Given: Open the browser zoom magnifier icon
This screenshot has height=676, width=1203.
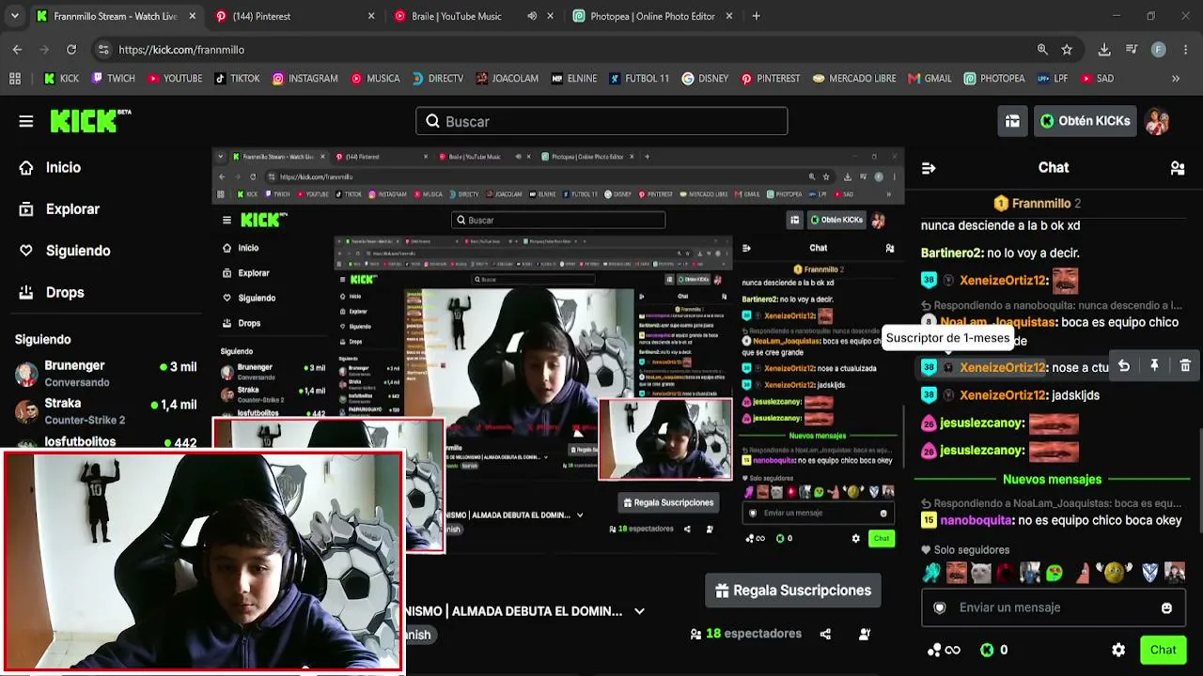Looking at the screenshot, I should [1042, 50].
